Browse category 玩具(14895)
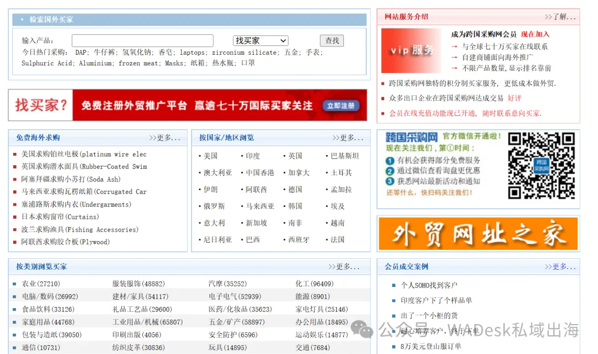This screenshot has height=354, width=598. point(228,348)
